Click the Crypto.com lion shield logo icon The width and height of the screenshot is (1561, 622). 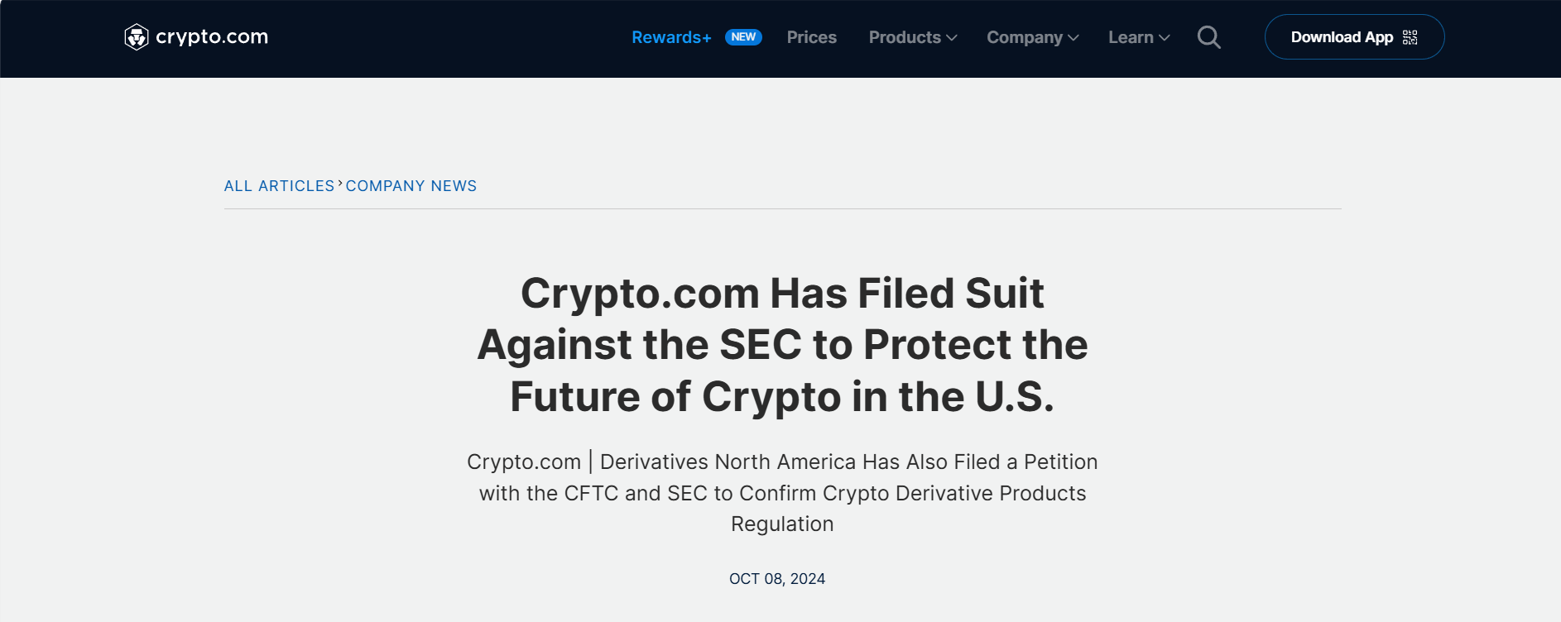tap(137, 37)
